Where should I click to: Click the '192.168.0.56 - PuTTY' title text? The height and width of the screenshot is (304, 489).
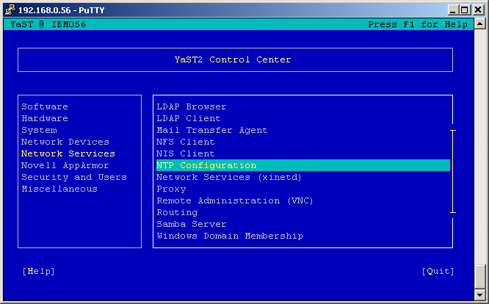pos(62,10)
